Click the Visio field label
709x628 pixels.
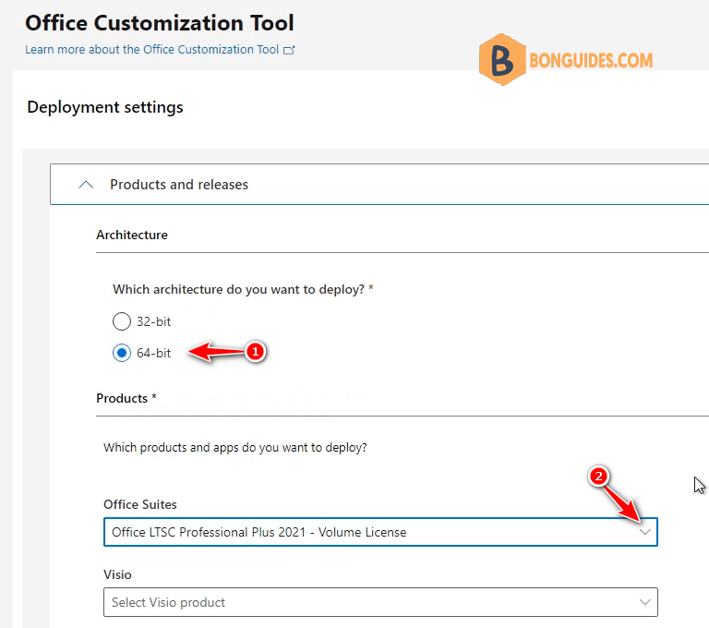(x=117, y=574)
